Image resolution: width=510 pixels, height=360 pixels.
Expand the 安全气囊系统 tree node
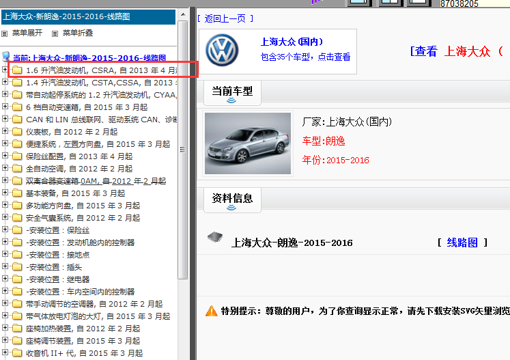pyautogui.click(x=5, y=217)
